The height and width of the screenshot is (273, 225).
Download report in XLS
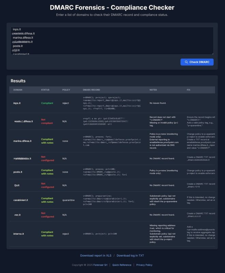[96, 256]
